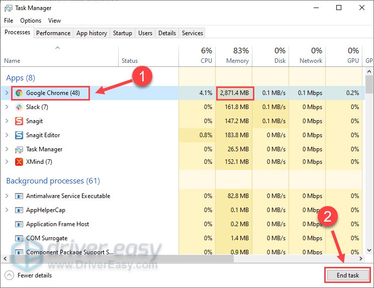This screenshot has width=374, height=288.
Task: Expand the Google Chrome process group
Action: [7, 93]
